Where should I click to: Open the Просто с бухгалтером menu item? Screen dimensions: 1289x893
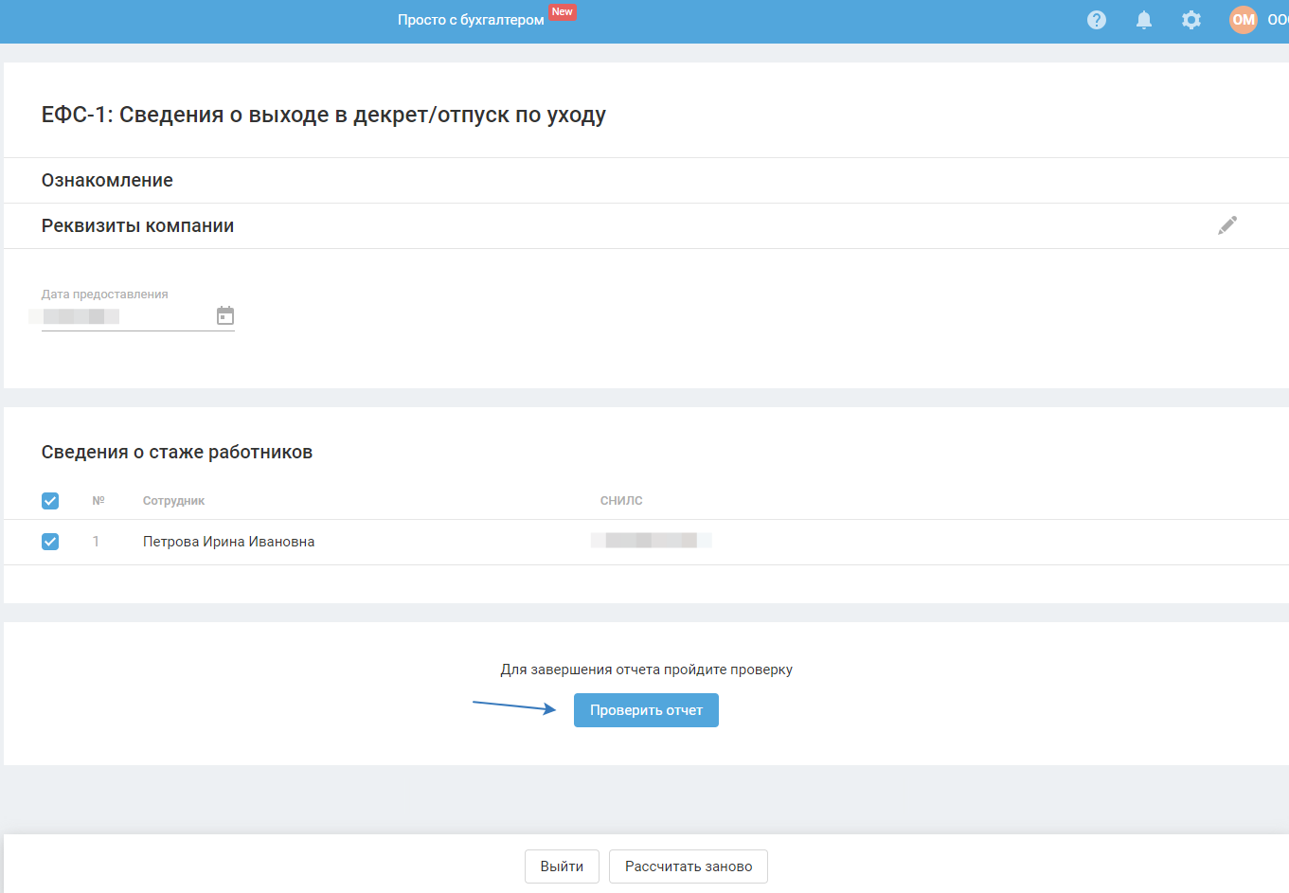(x=471, y=20)
